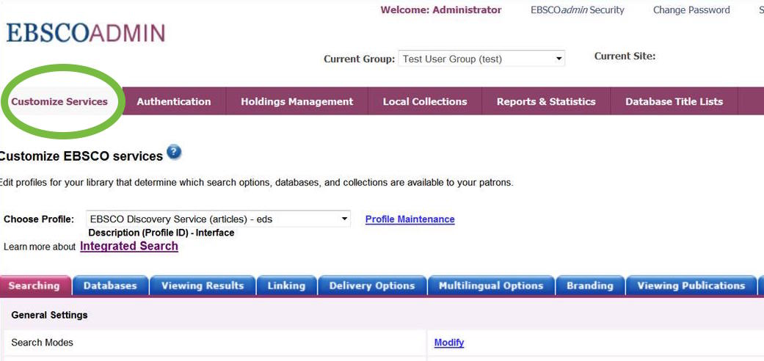Click the Change Password link
This screenshot has width=764, height=361.
pyautogui.click(x=691, y=10)
